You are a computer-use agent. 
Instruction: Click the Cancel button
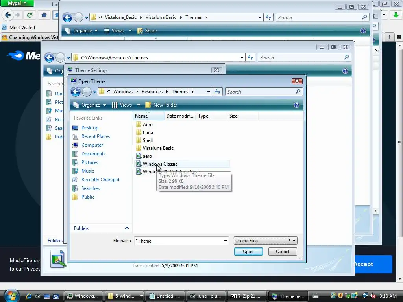point(283,252)
